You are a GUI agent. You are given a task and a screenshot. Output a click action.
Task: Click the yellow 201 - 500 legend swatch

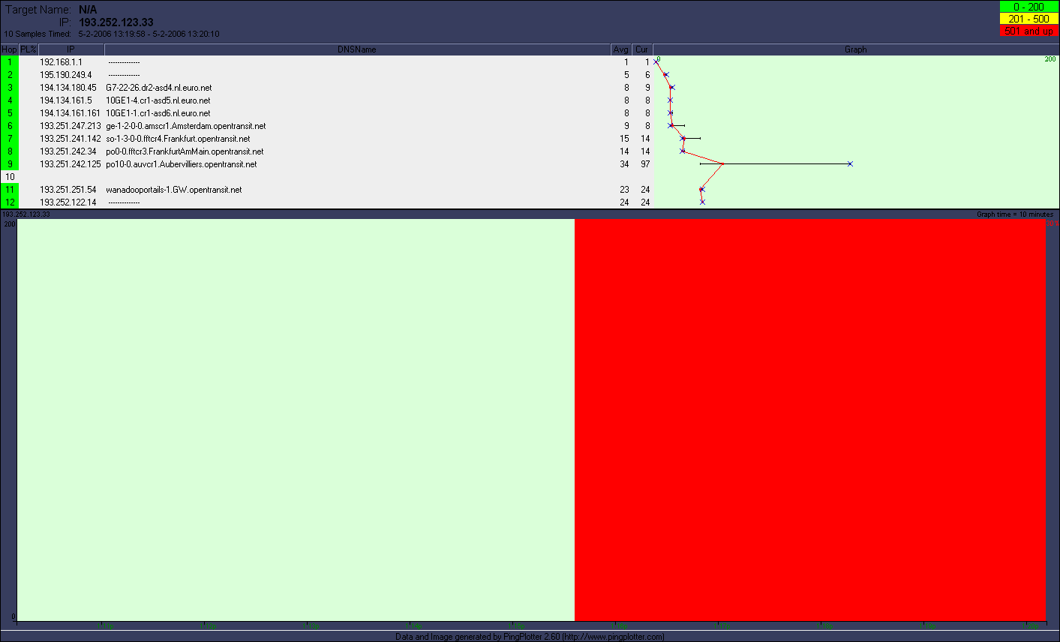1028,19
